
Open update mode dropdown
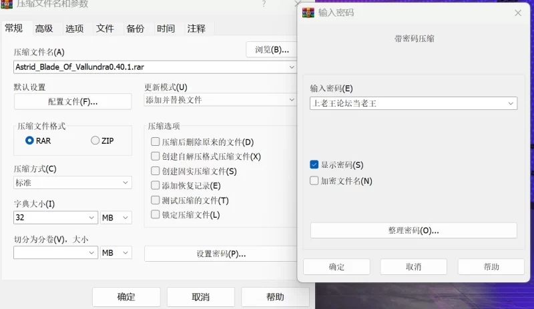[292, 100]
